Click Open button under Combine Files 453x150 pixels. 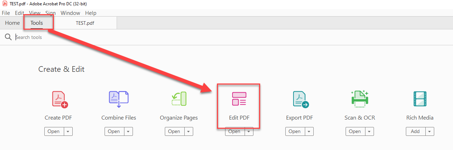pos(114,132)
